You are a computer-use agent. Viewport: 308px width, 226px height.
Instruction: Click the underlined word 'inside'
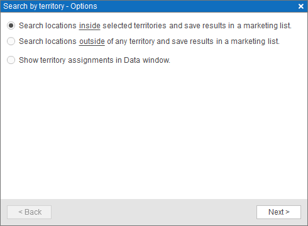pyautogui.click(x=90, y=26)
